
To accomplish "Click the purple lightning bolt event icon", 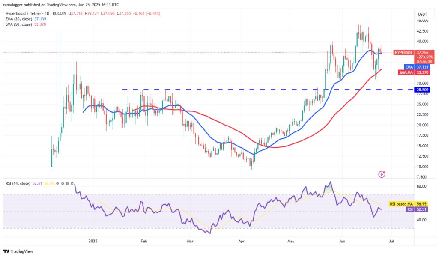I will pos(382,174).
